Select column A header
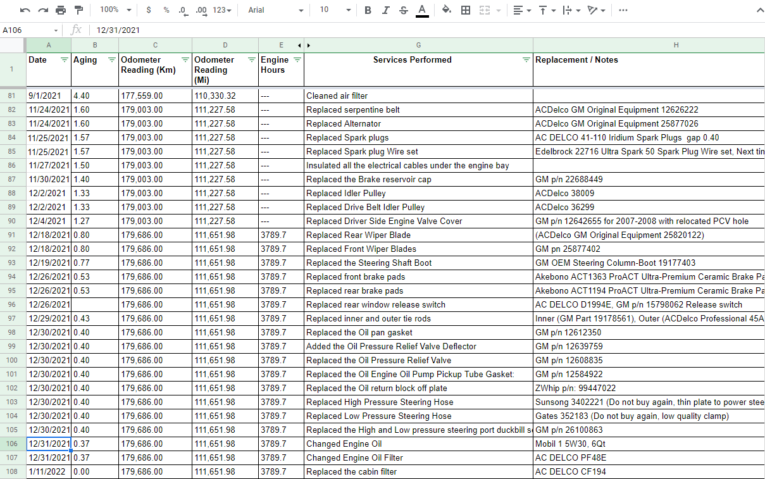Screen dimensions: 765x479 [49, 45]
